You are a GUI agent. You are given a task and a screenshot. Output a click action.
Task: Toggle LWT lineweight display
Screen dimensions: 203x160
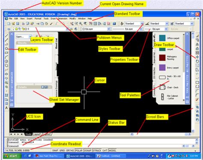104,151
